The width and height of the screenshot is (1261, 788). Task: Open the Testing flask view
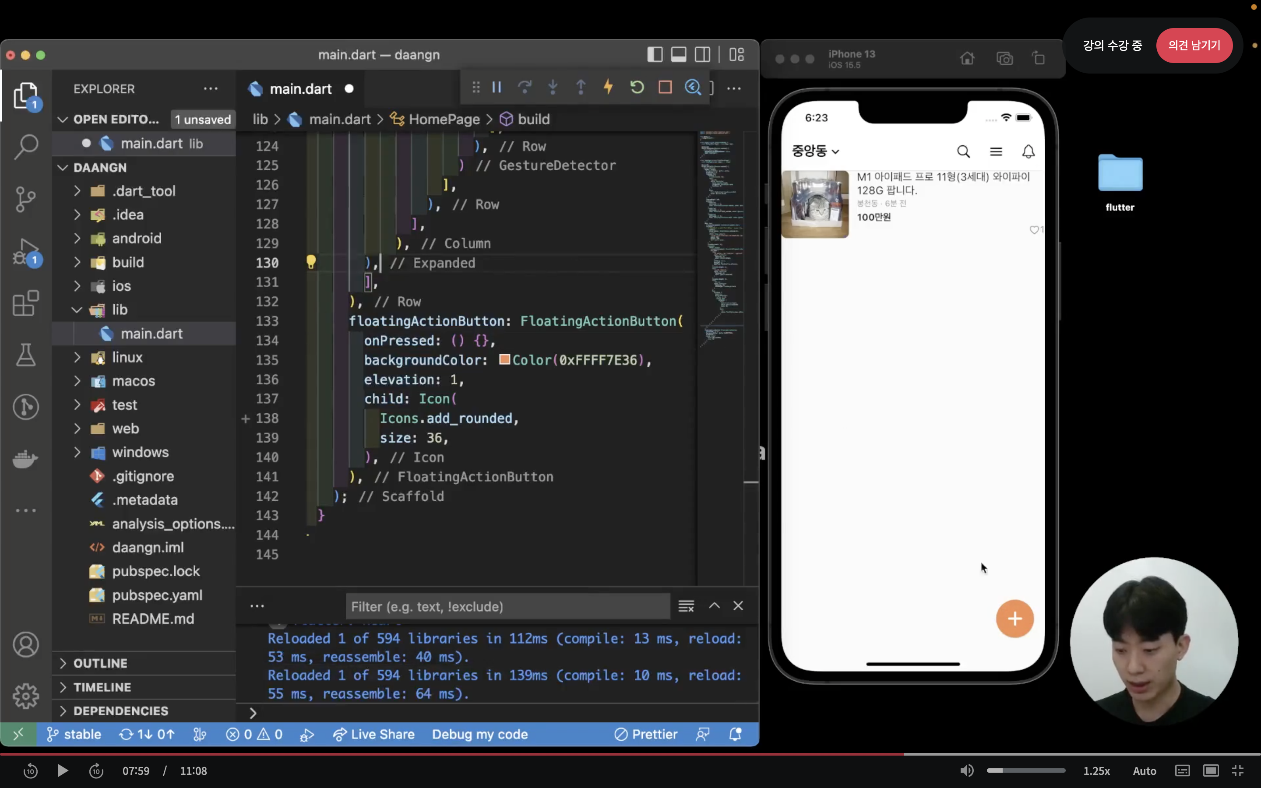coord(25,355)
